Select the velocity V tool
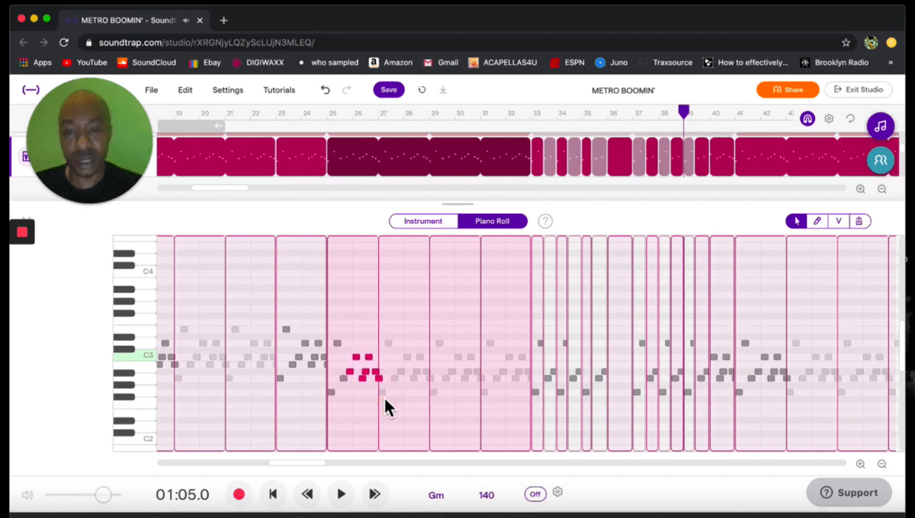The image size is (915, 518). [838, 221]
